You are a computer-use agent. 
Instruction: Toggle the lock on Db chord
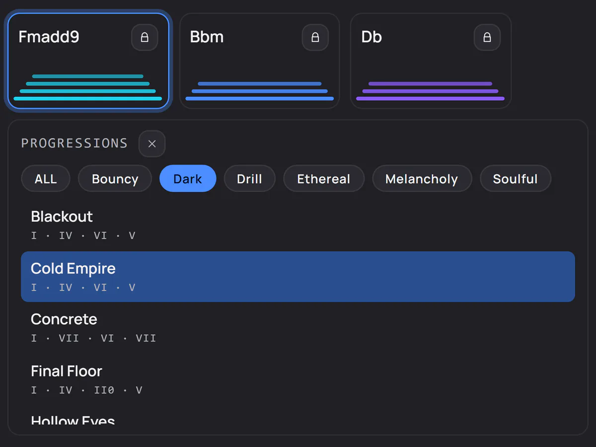point(487,37)
